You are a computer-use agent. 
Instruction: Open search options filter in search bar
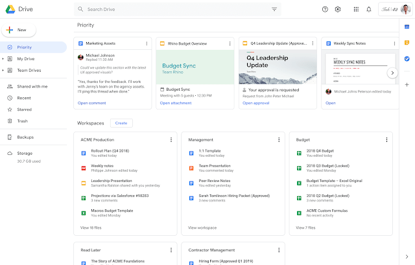tap(274, 10)
